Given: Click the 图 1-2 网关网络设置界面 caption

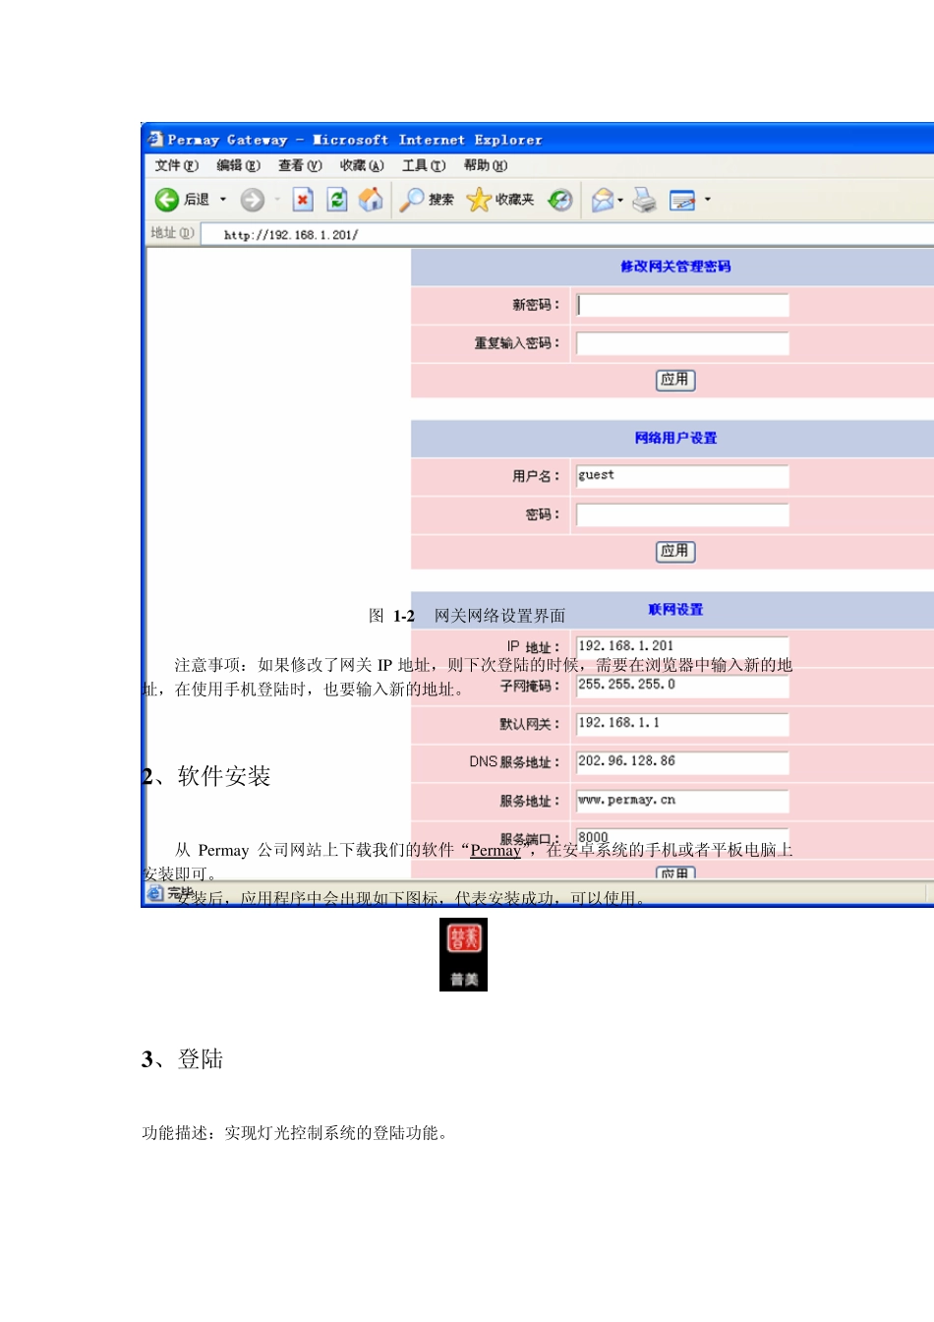Looking at the screenshot, I should 467,616.
